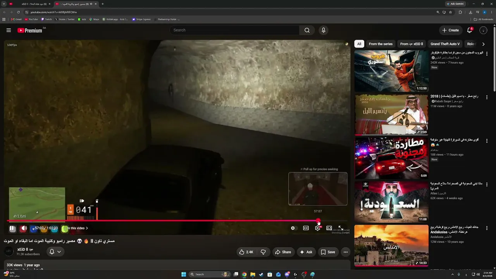
Task: Open Chrome extensions puzzle icon
Action: [460, 12]
